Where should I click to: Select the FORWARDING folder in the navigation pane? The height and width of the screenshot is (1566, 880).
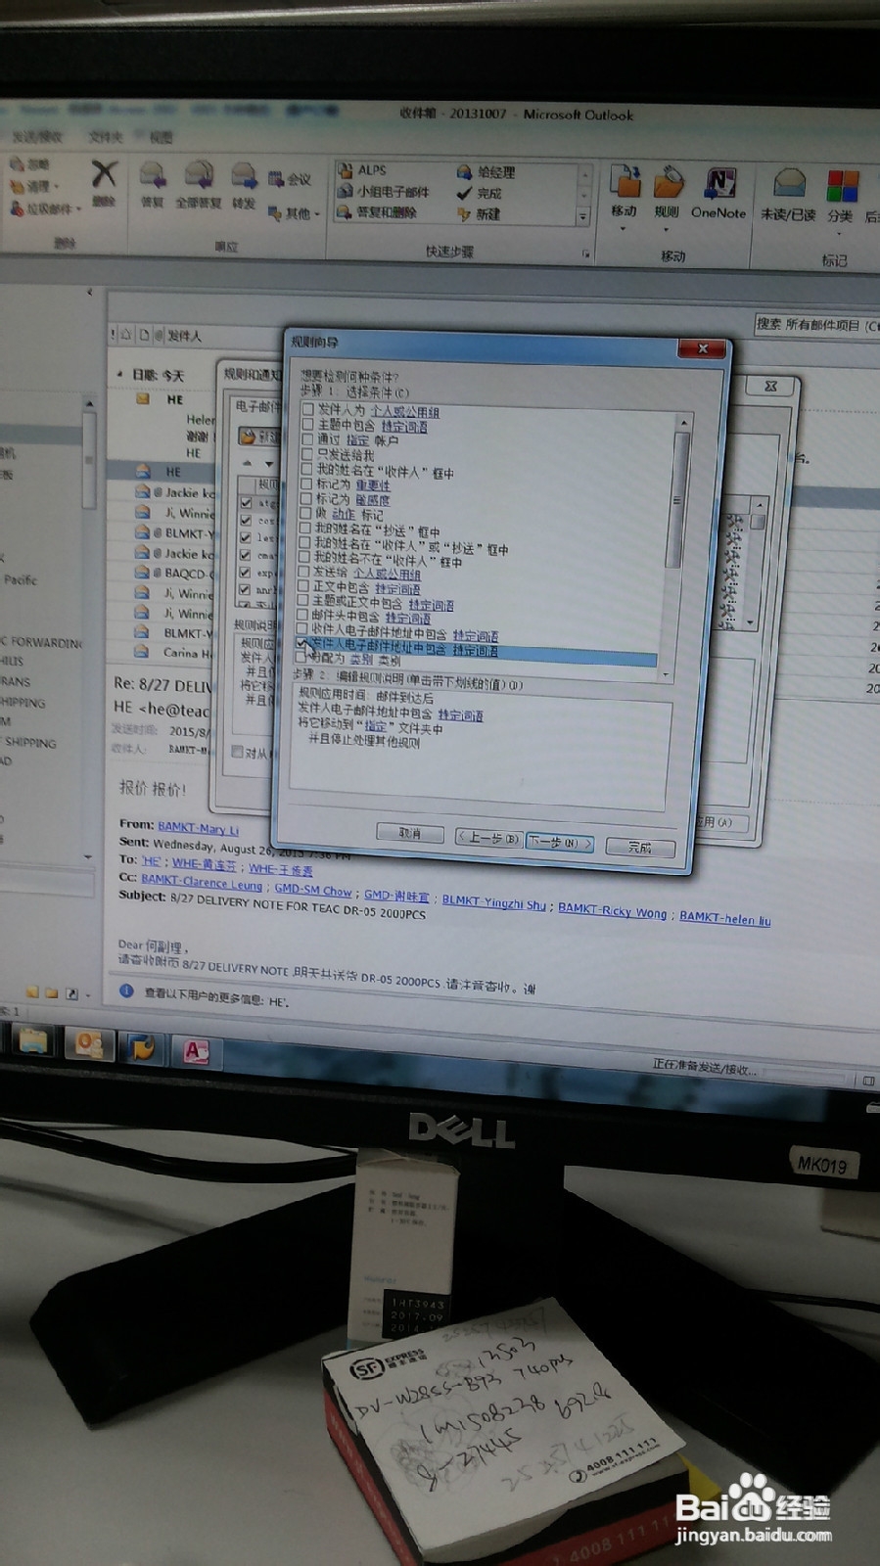(42, 643)
